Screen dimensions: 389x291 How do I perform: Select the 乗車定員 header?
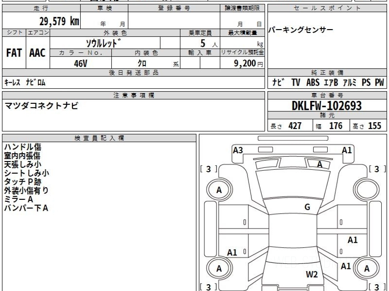click(200, 33)
